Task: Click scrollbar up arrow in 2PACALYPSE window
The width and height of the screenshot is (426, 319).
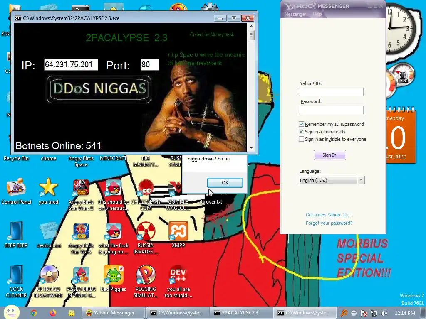Action: tap(251, 26)
